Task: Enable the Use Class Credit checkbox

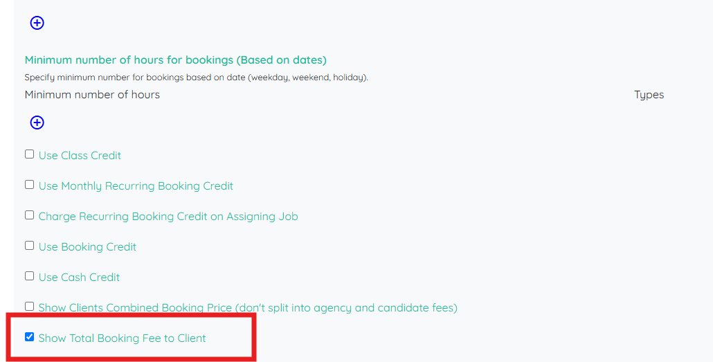Action: tap(30, 154)
